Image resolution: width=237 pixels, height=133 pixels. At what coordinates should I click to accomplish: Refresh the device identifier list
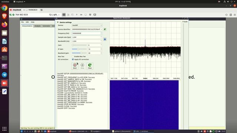click(105, 29)
